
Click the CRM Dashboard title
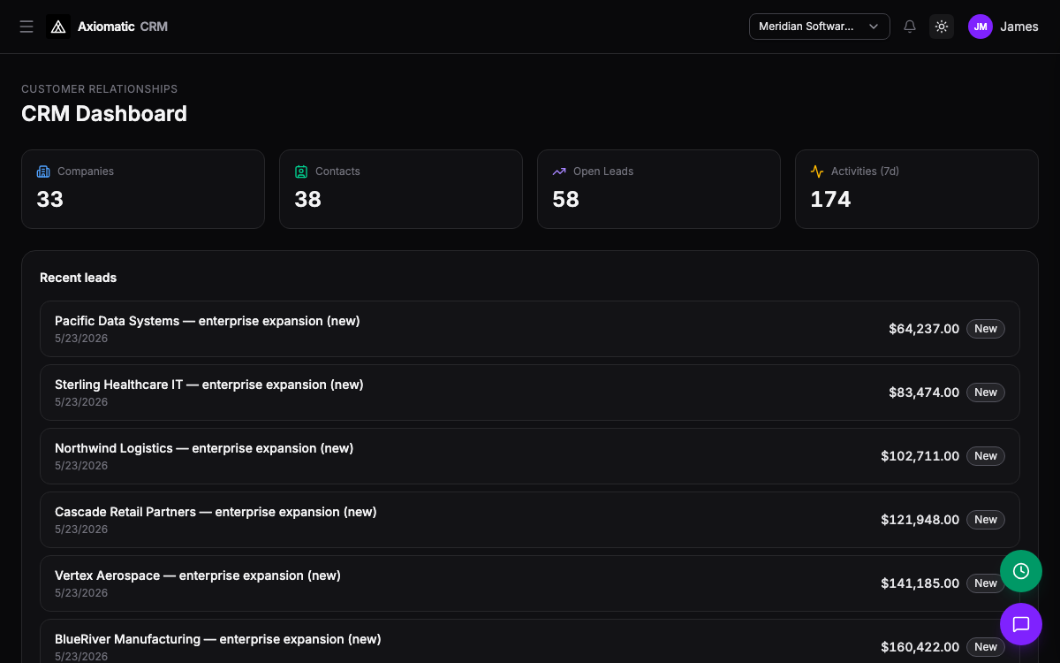(x=104, y=114)
